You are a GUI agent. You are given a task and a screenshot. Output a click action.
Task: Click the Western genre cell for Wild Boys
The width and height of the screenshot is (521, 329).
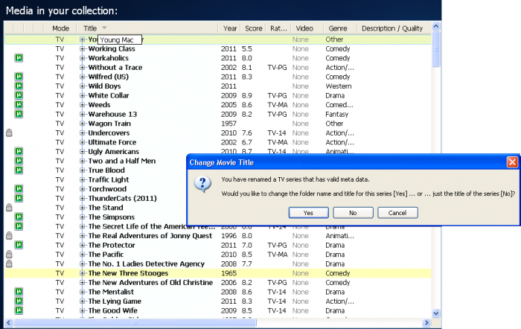(x=338, y=86)
